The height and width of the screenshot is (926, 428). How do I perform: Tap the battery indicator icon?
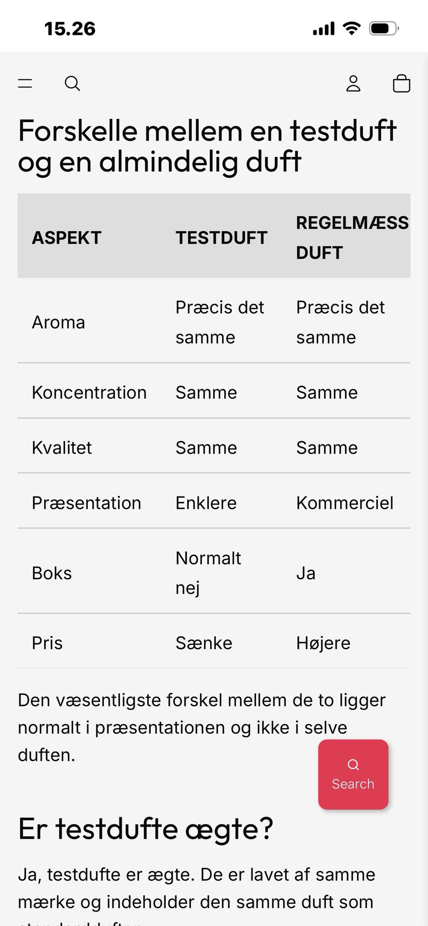coord(383,29)
